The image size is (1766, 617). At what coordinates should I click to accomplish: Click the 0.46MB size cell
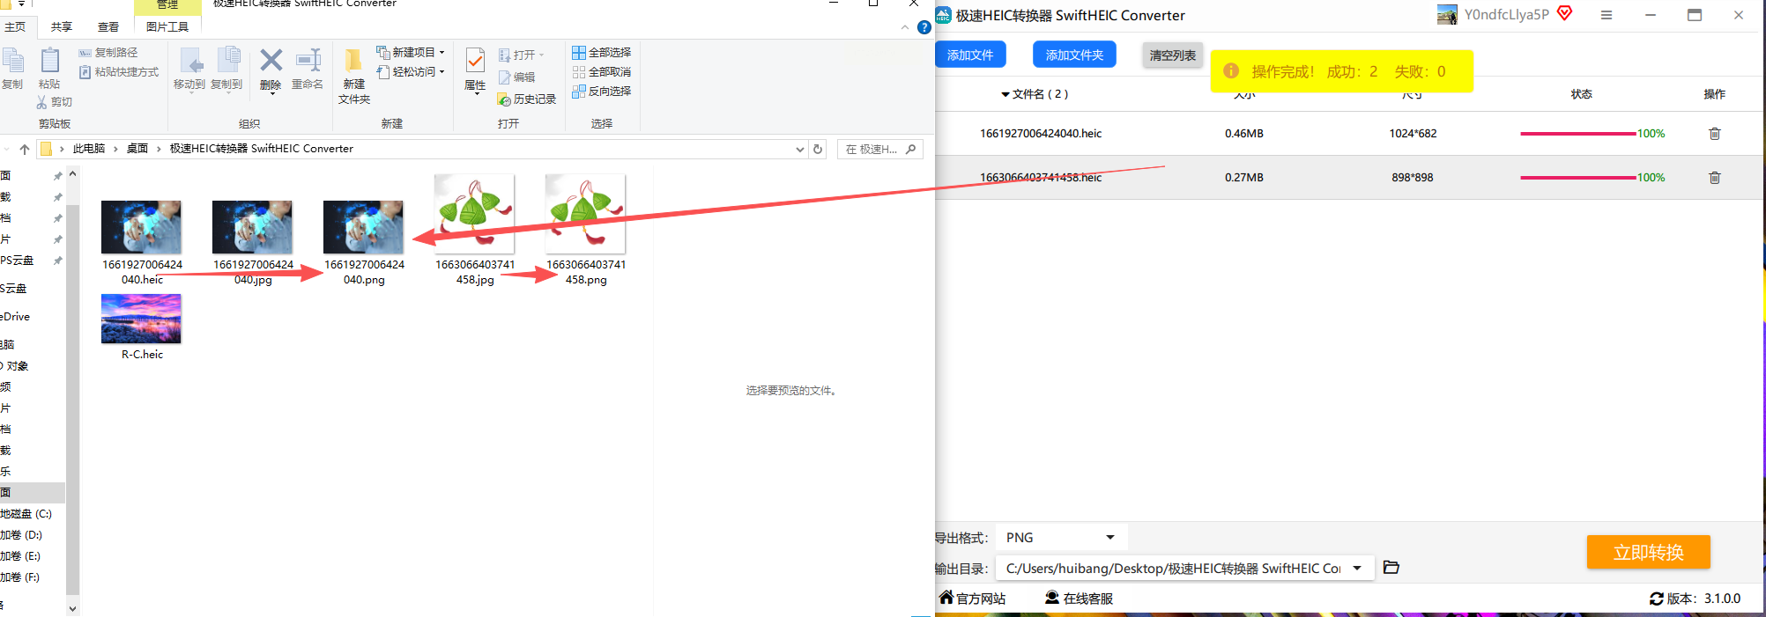click(1244, 134)
